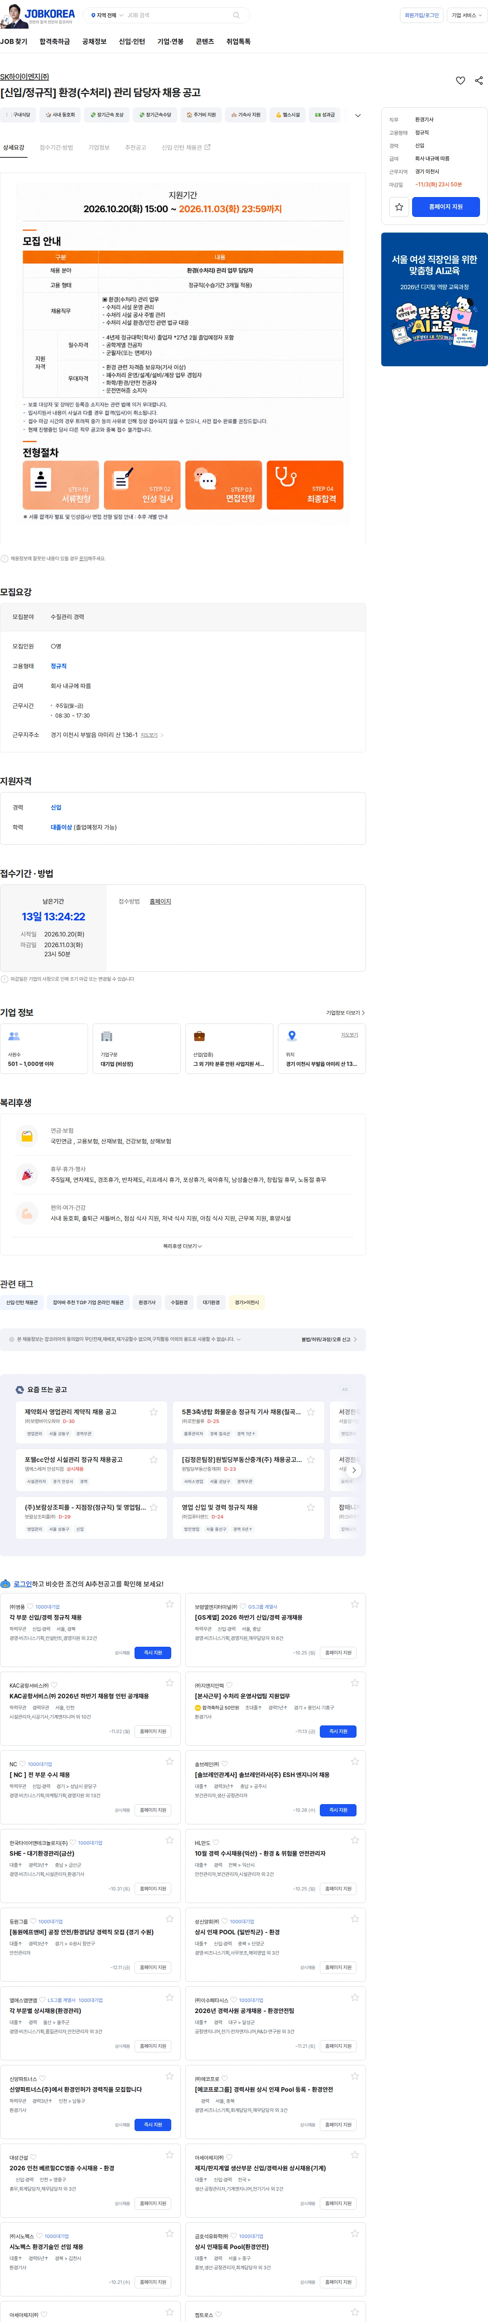The image size is (488, 2322).
Task: Expand the copyright notice chevron
Action: (239, 1339)
